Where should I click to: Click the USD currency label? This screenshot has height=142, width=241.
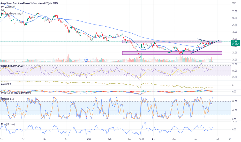coord(234,3)
